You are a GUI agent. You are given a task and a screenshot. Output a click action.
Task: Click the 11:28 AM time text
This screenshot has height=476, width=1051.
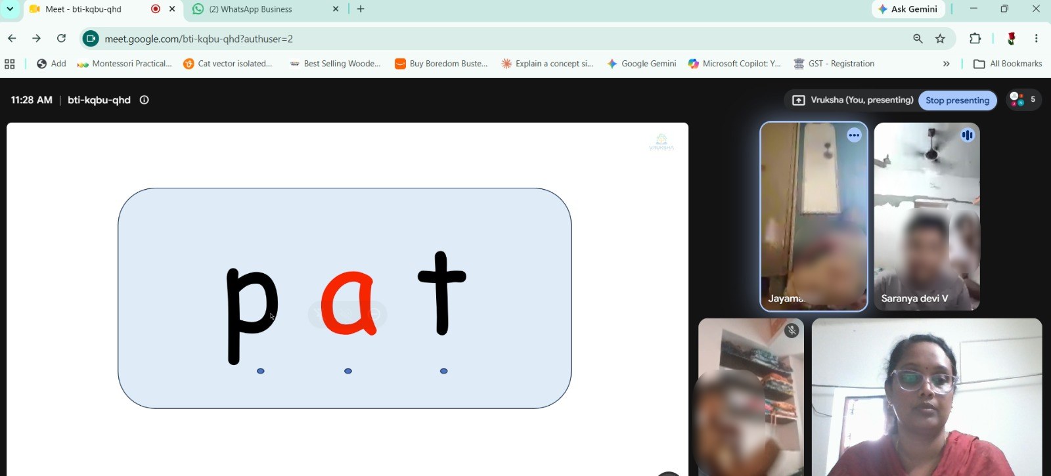click(32, 100)
